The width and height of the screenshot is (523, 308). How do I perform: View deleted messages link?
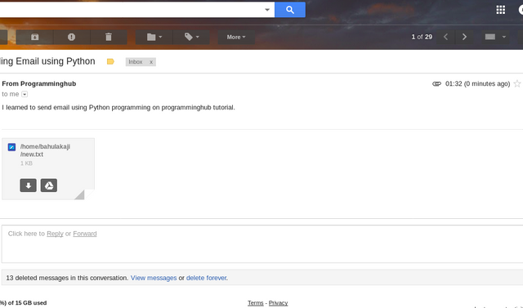tap(154, 278)
